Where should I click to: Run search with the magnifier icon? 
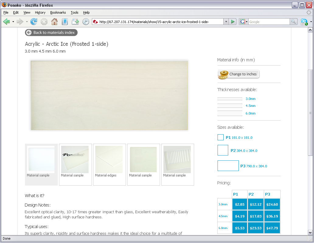click(293, 22)
